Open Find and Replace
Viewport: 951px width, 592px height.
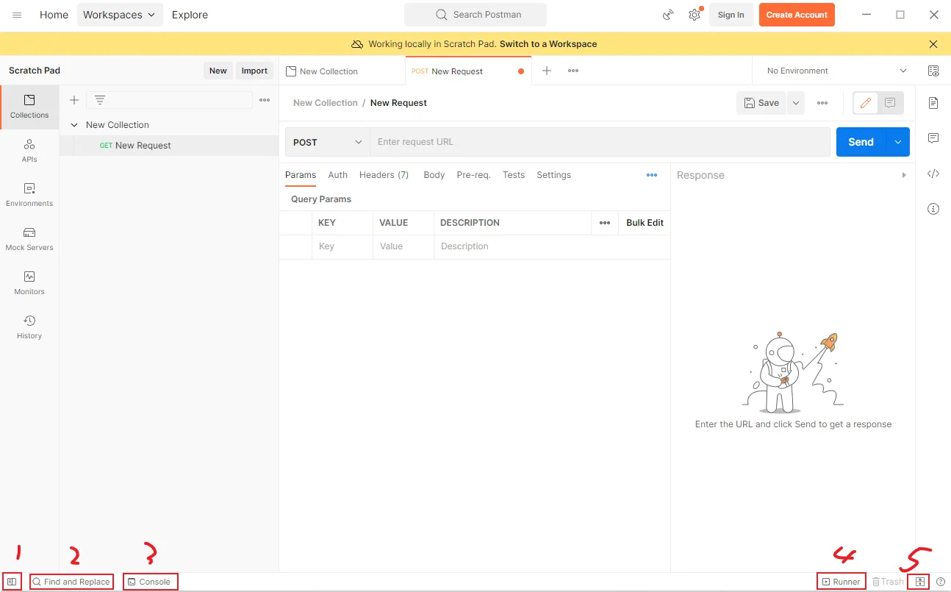click(71, 582)
